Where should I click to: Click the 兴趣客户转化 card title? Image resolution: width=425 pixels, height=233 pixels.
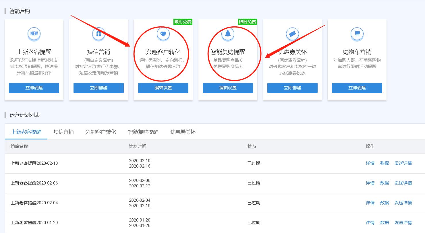click(x=163, y=52)
